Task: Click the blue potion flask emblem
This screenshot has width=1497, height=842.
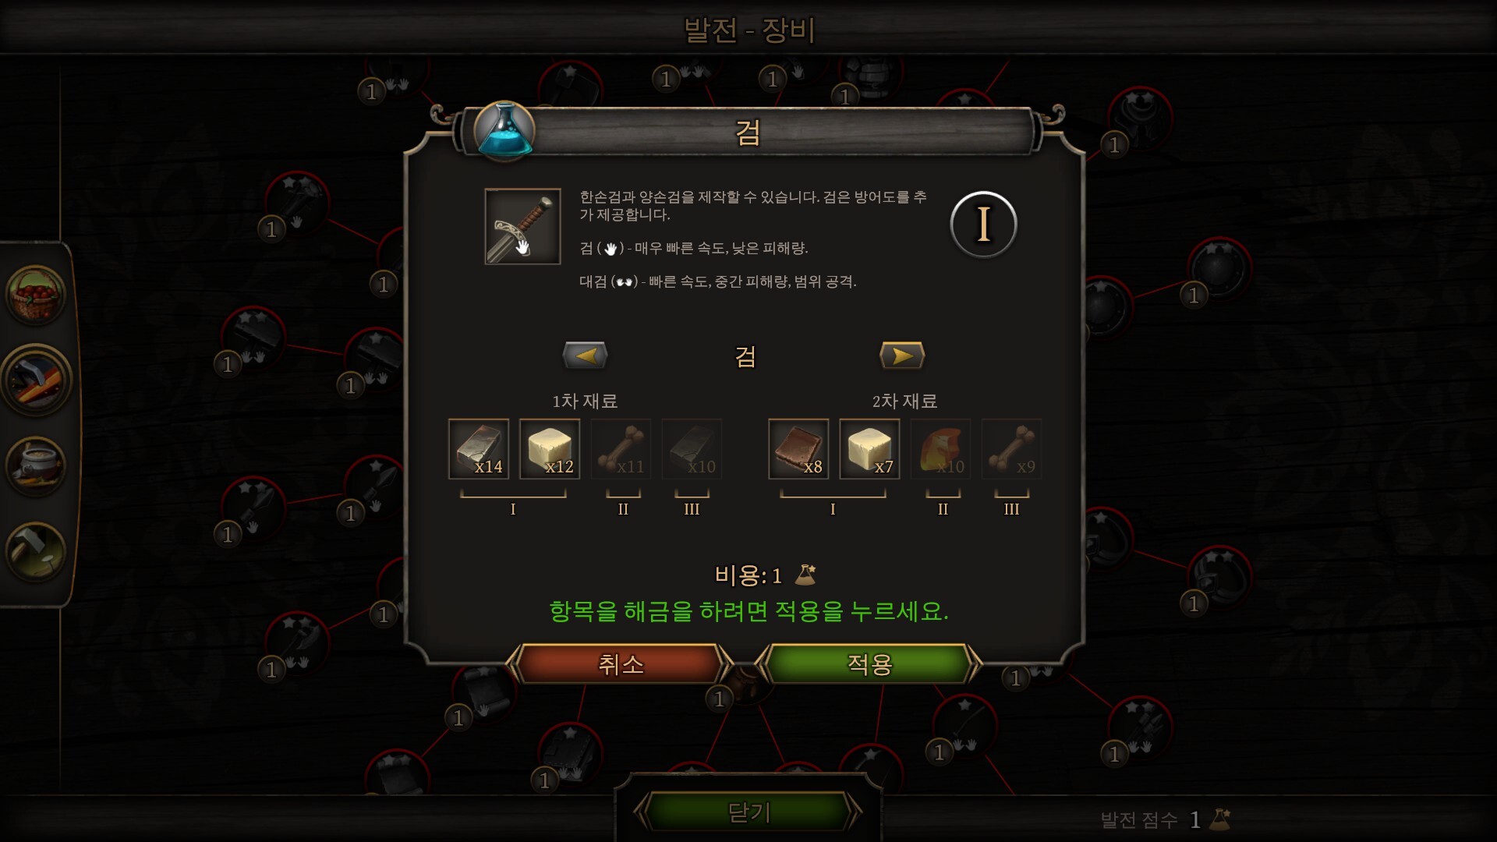Action: 504,130
